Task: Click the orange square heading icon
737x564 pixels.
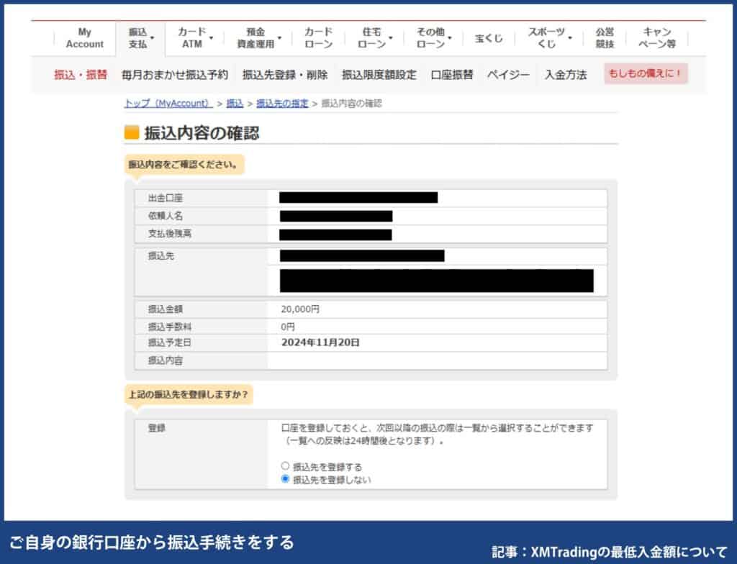Action: [132, 132]
